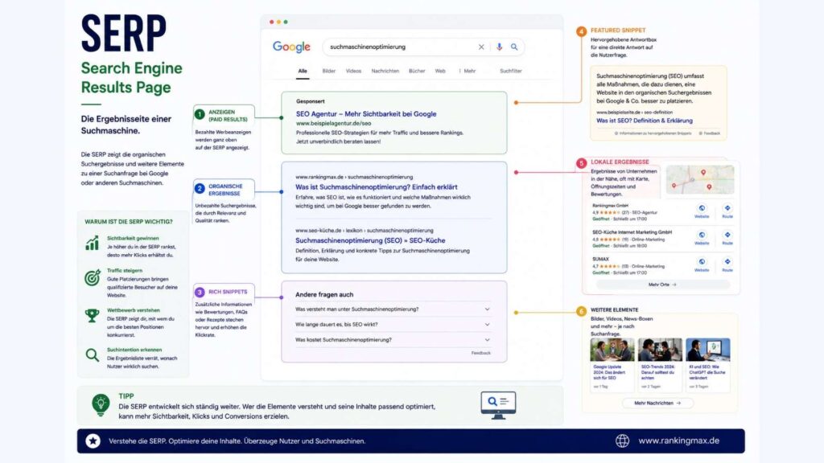
Task: Click the Google logo
Action: coord(291,47)
